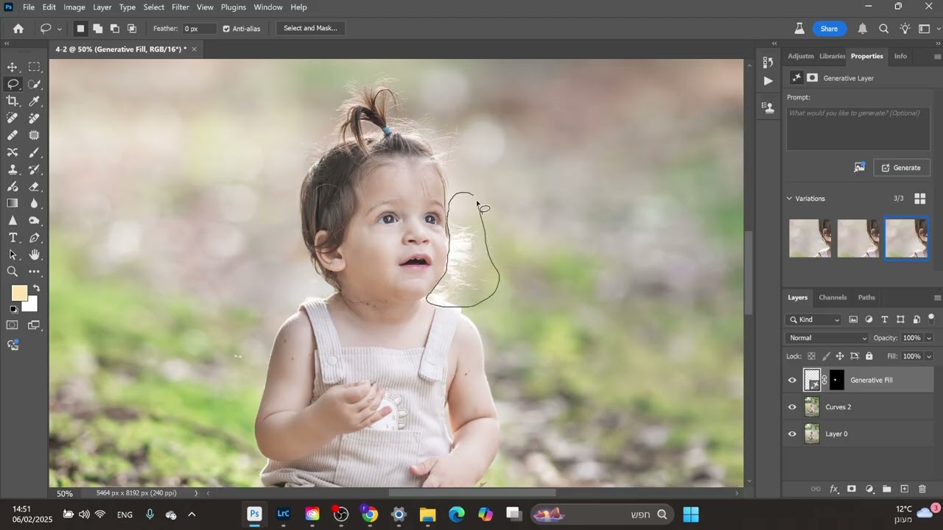Viewport: 943px width, 530px height.
Task: Open the Plugins menu
Action: [234, 7]
